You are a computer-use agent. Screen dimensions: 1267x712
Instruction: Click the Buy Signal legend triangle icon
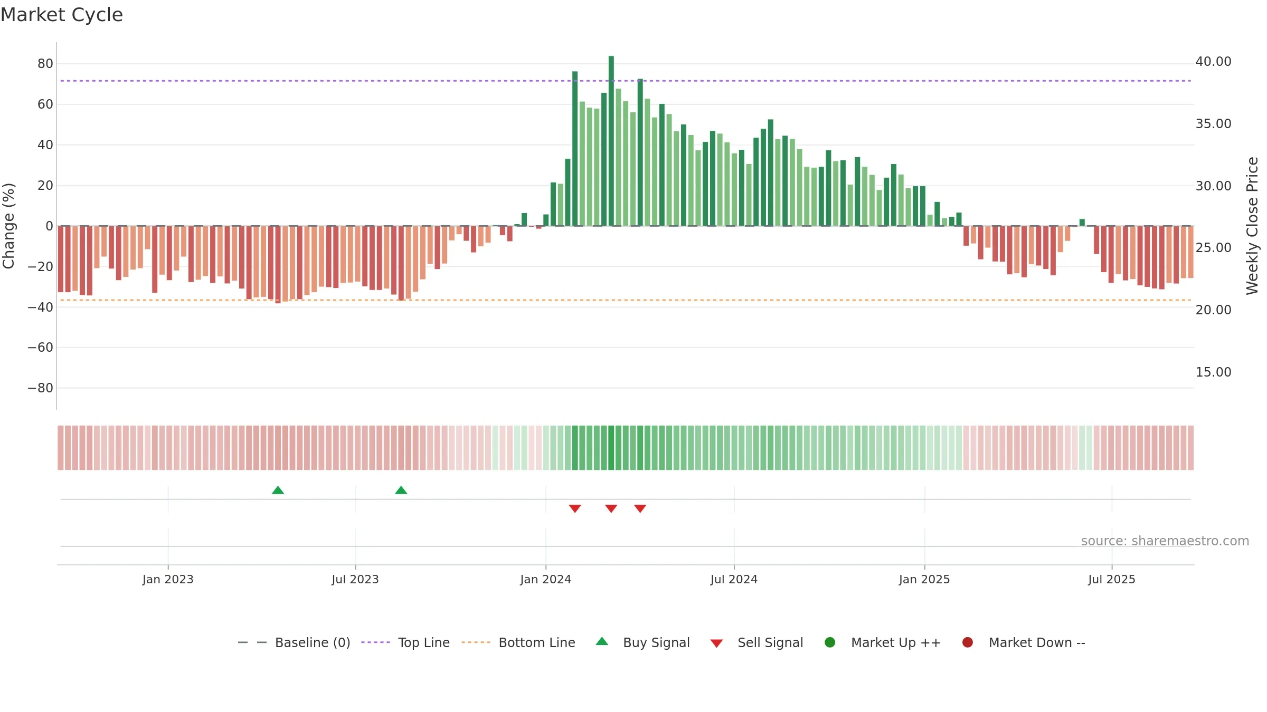click(602, 641)
